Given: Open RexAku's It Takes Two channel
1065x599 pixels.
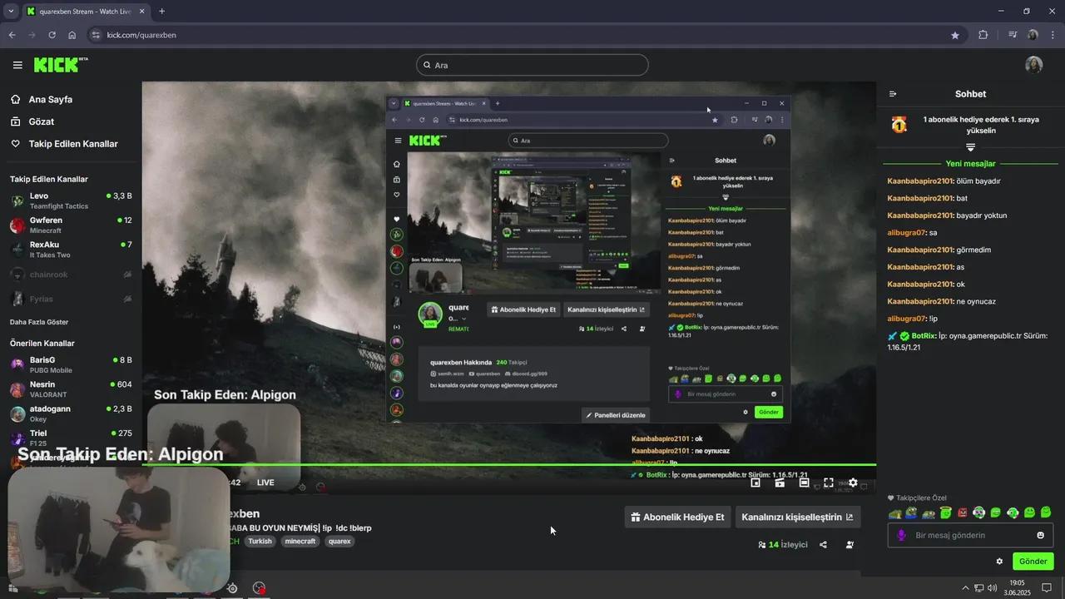Looking at the screenshot, I should (71, 250).
